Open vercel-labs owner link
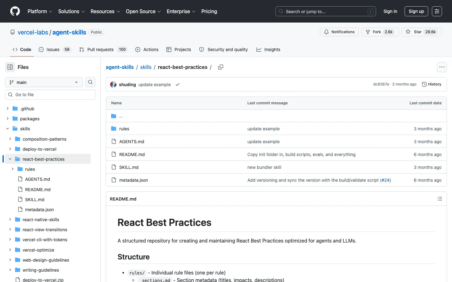The image size is (452, 282). pos(33,32)
